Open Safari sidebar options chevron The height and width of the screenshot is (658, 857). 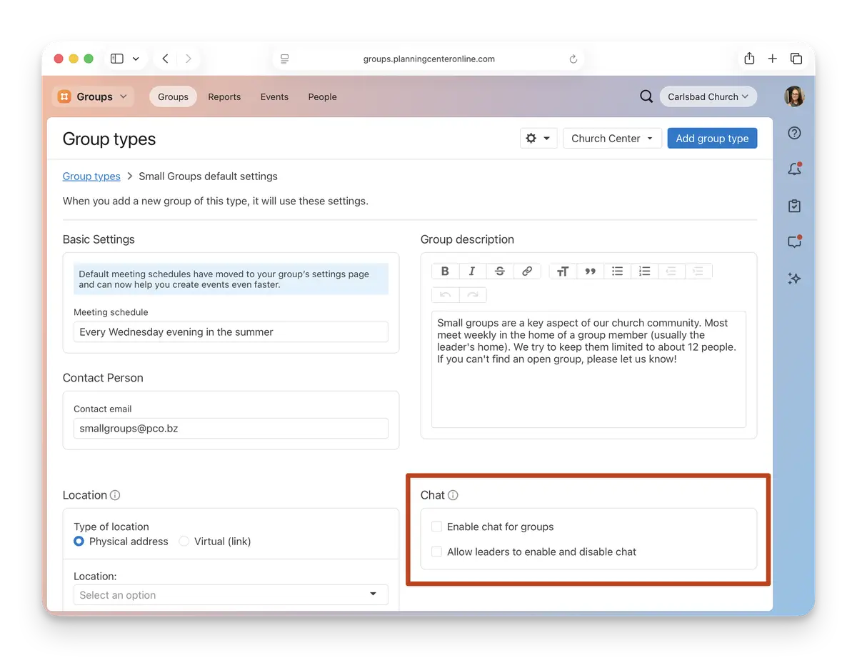[x=136, y=59]
